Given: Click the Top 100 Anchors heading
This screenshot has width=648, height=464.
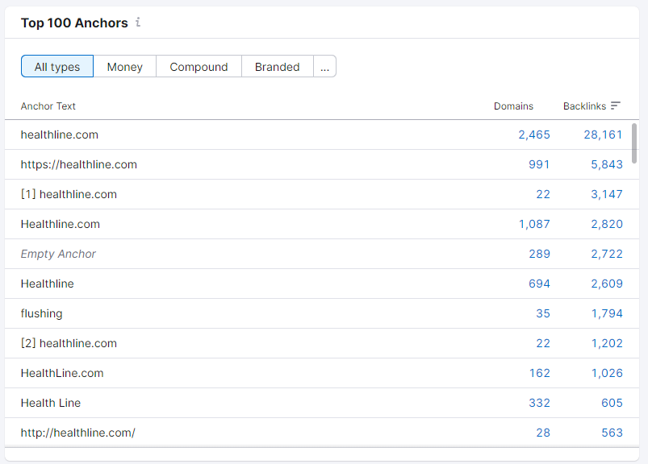Looking at the screenshot, I should (x=74, y=23).
